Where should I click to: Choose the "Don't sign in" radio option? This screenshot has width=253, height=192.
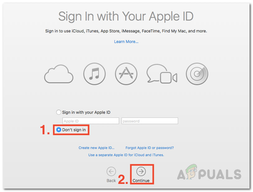tap(58, 130)
